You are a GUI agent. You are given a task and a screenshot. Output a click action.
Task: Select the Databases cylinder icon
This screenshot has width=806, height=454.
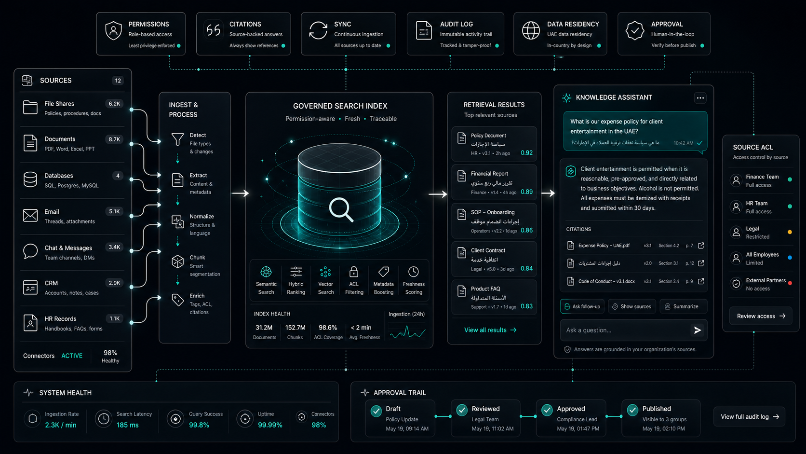point(30,179)
